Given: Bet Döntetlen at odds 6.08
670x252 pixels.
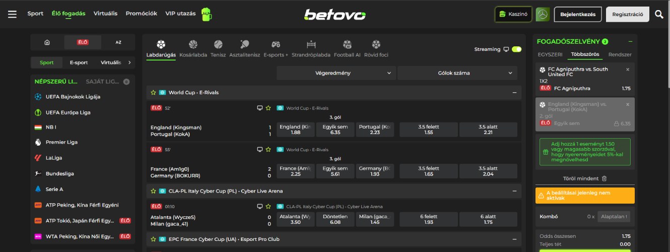Looking at the screenshot, I should point(336,219).
